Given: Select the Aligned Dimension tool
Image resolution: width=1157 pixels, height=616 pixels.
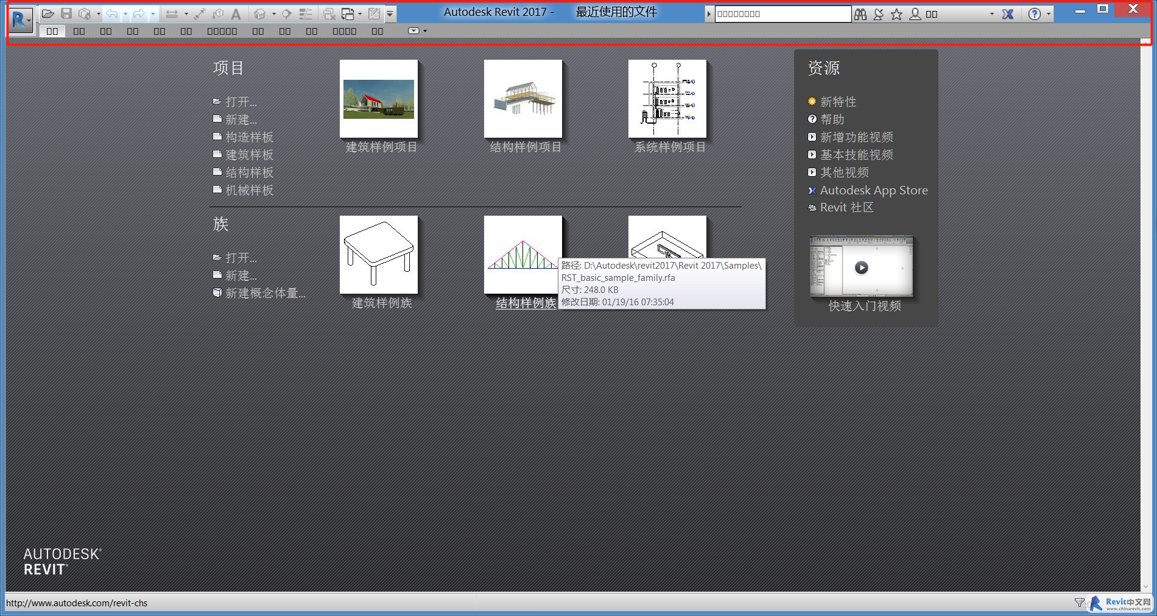Looking at the screenshot, I should [200, 13].
